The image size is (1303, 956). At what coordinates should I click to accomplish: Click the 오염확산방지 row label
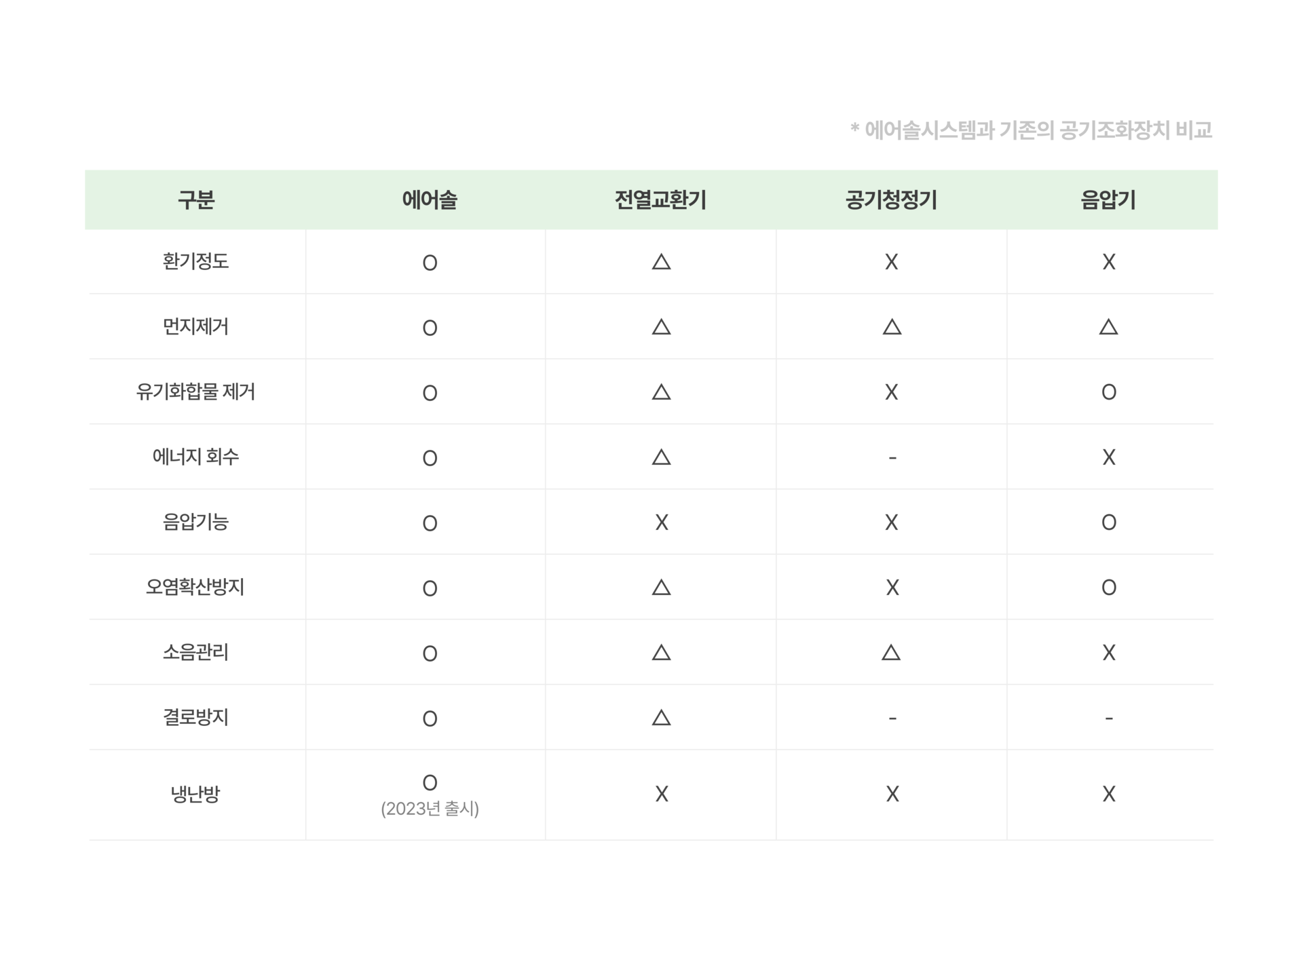(x=195, y=587)
